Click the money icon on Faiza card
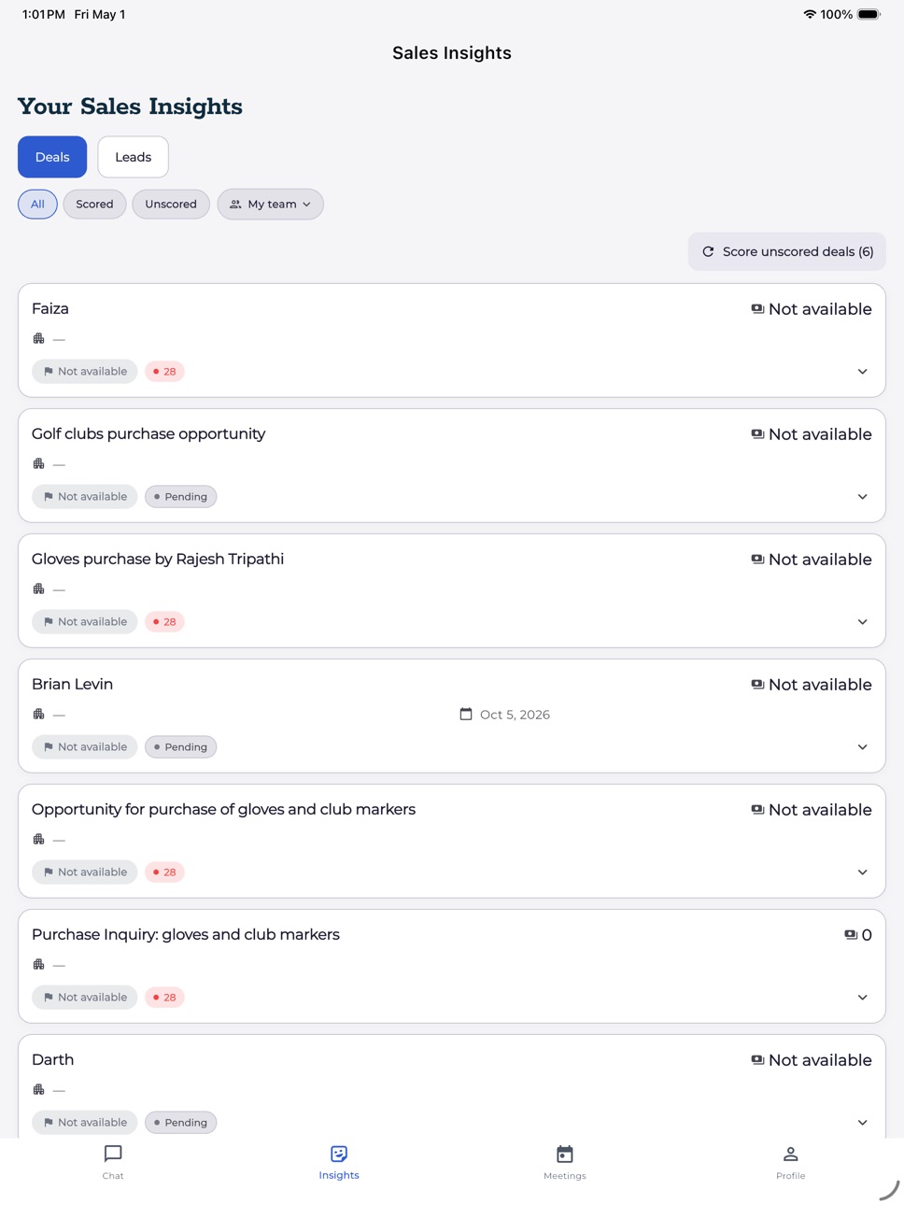This screenshot has width=904, height=1205. tap(757, 309)
